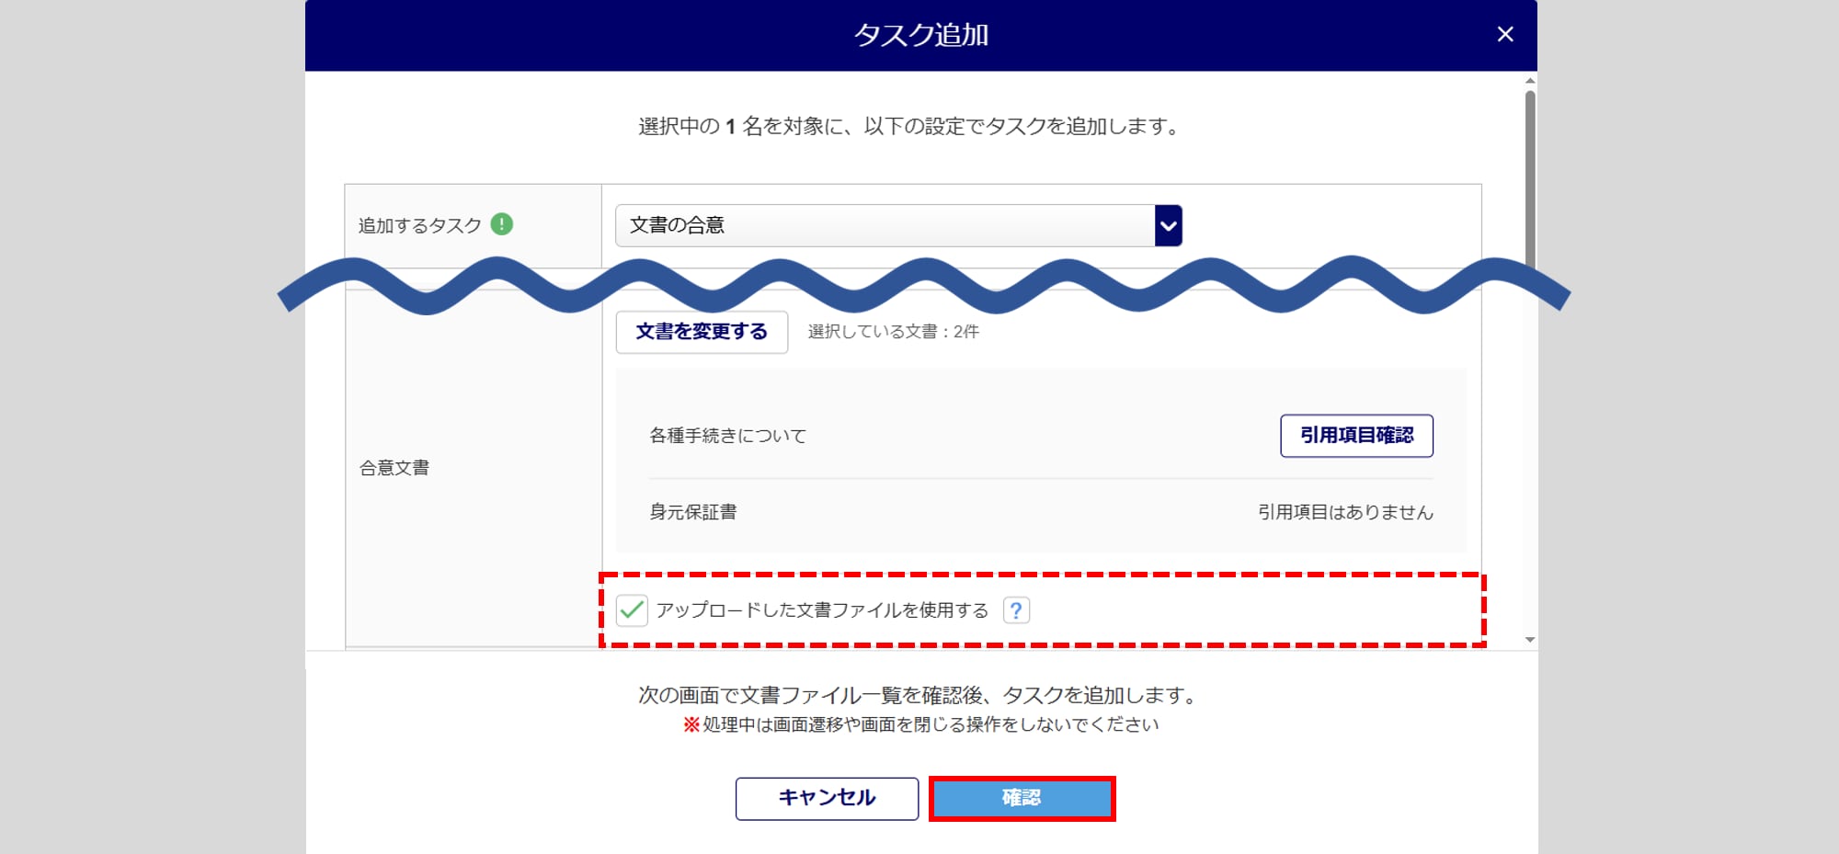Click the 引用項目はありません text
The image size is (1839, 854).
point(1345,512)
